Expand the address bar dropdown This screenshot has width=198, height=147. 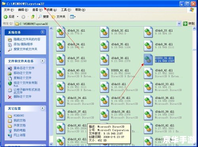[x=179, y=24]
